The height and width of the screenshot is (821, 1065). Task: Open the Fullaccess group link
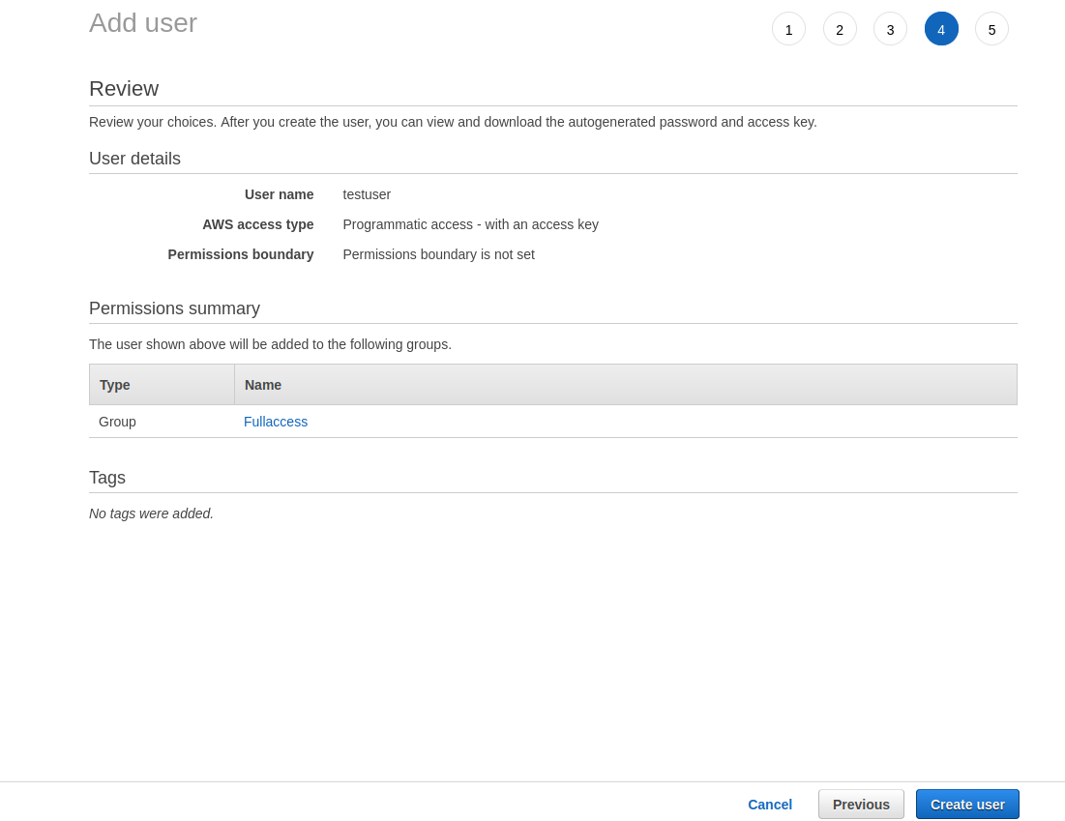[x=275, y=422]
